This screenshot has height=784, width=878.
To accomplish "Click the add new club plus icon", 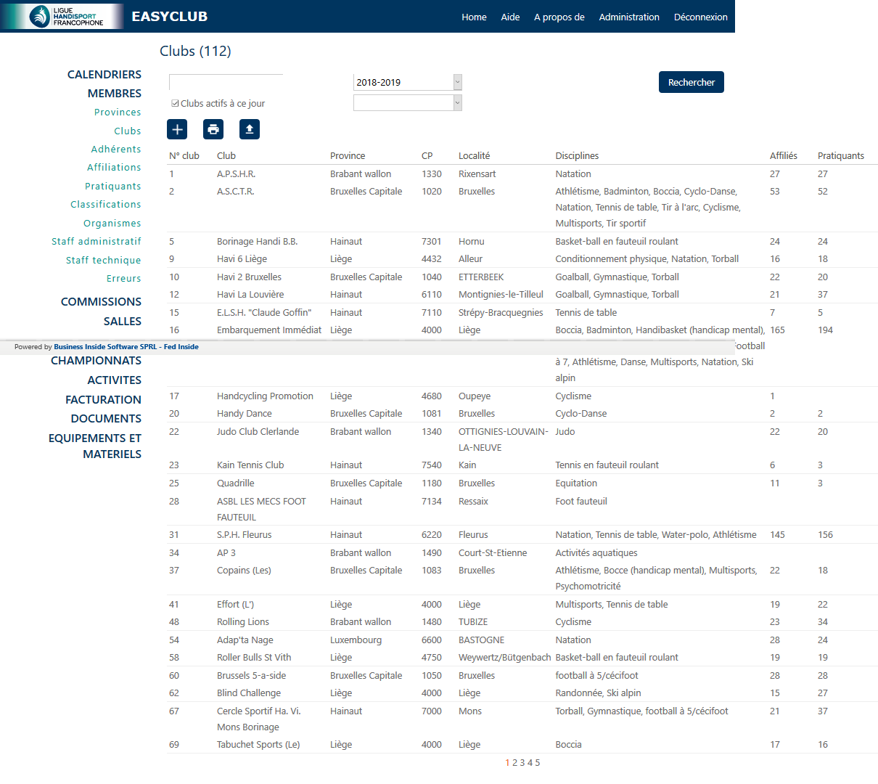I will point(177,129).
